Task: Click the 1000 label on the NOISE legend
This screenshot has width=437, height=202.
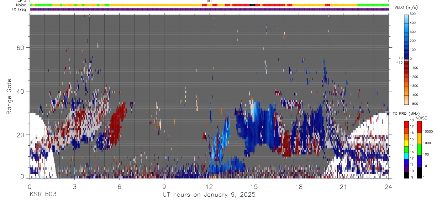Action: (x=427, y=143)
